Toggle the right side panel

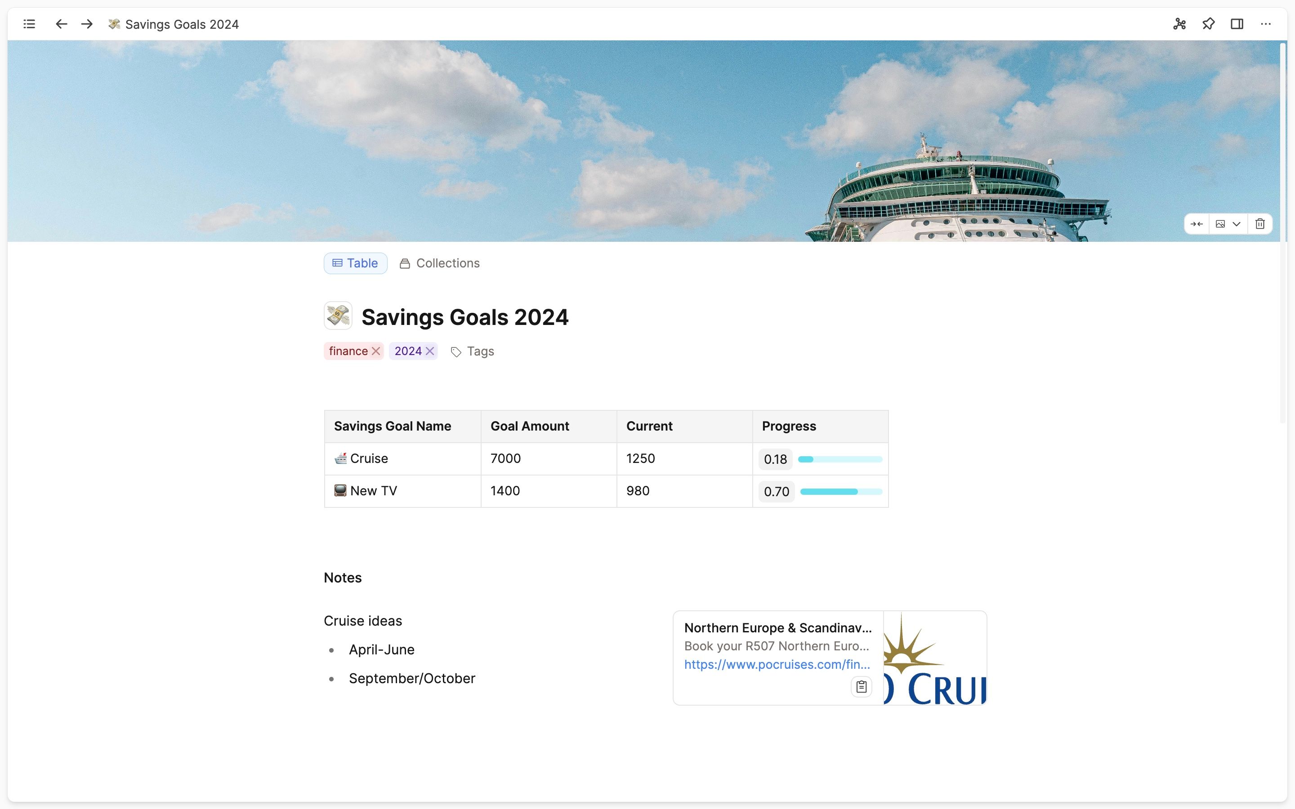click(1237, 24)
